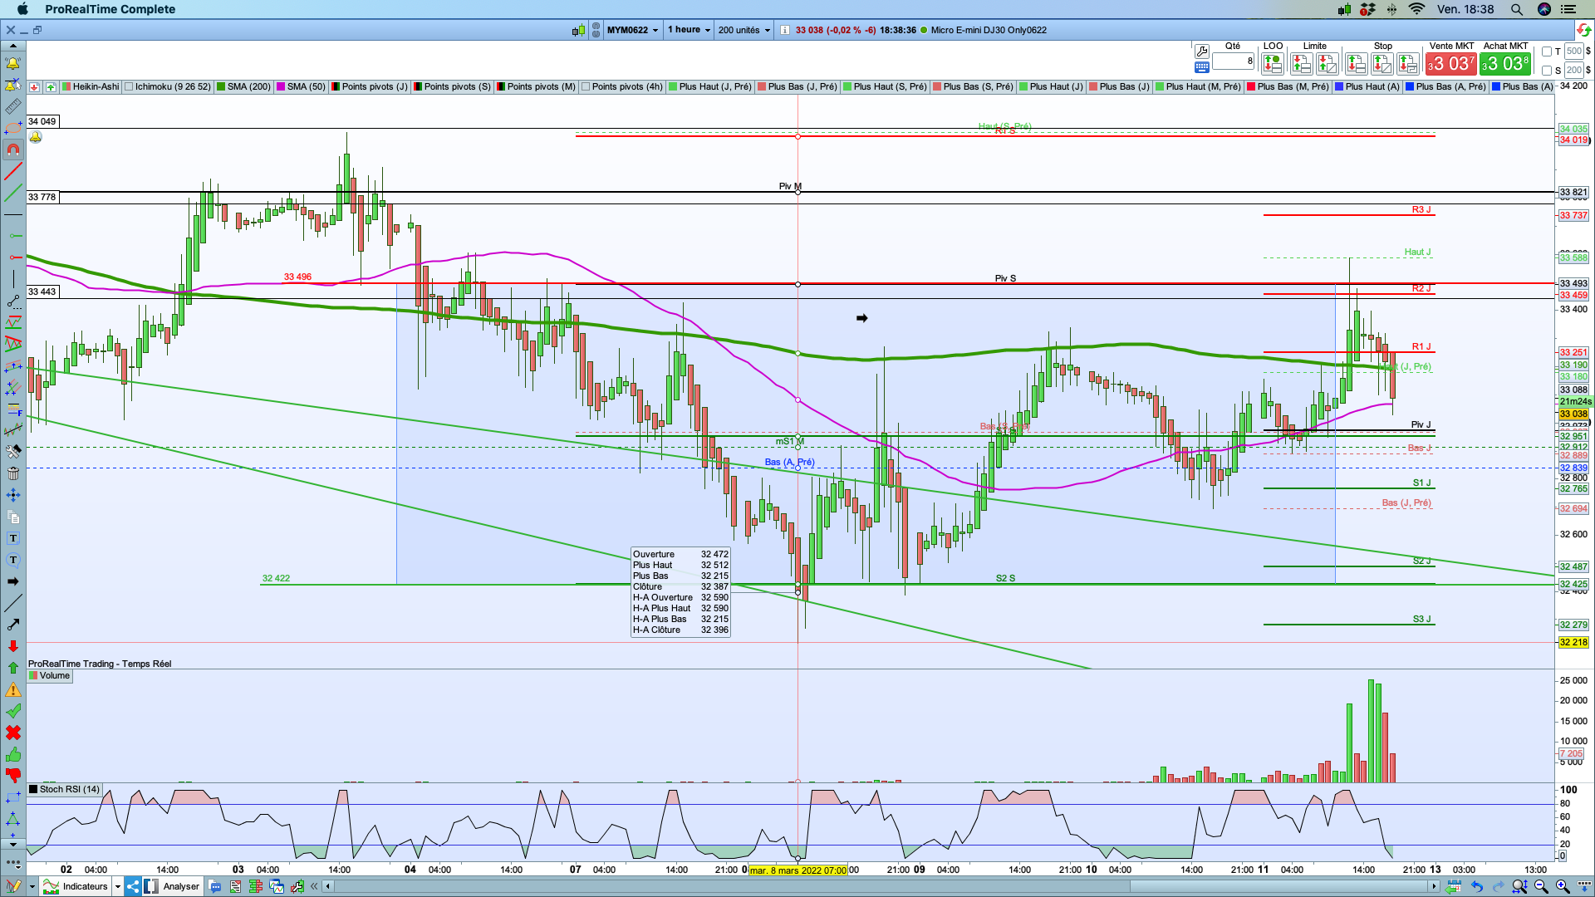Screen dimensions: 1595x897
Task: Open the wrench order settings icon
Action: 1201,51
